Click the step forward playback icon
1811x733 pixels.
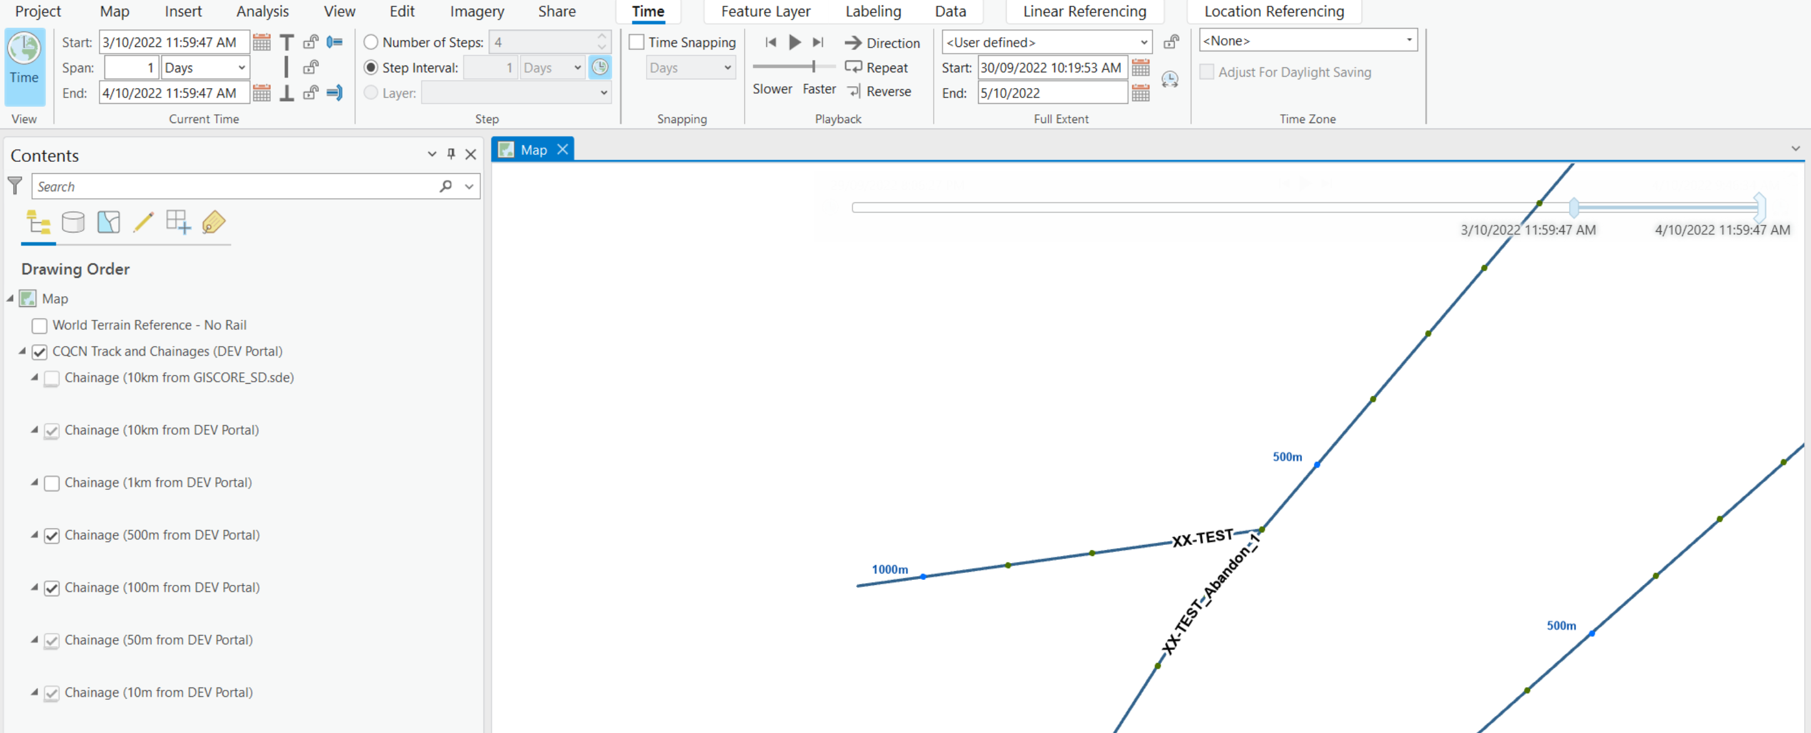(x=817, y=42)
